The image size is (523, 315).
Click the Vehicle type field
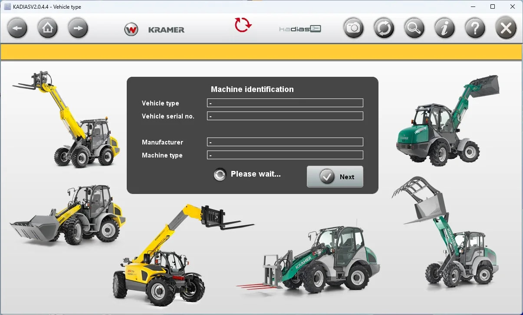pos(285,103)
